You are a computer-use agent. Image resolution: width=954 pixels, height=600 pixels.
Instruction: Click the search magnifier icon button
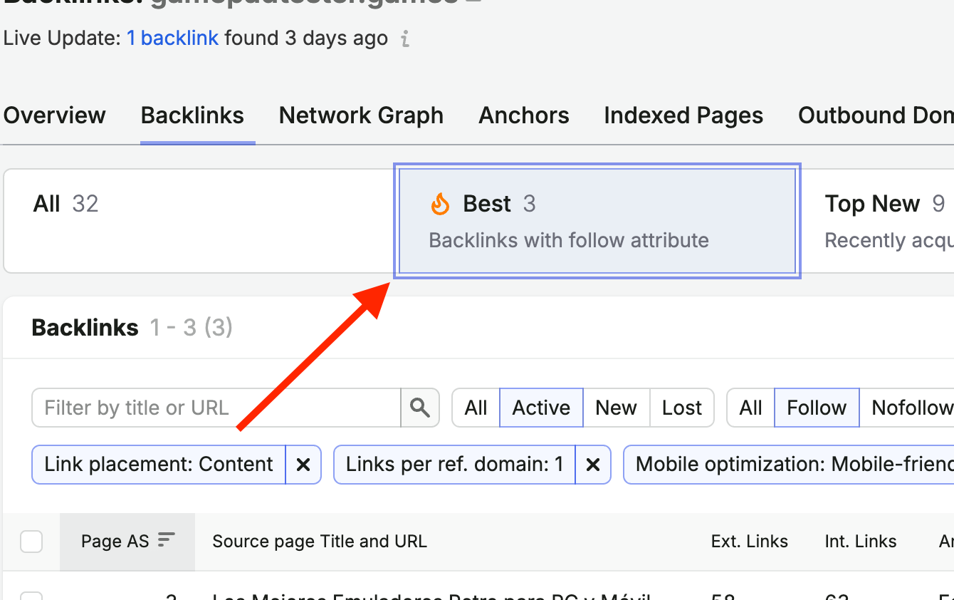click(420, 408)
